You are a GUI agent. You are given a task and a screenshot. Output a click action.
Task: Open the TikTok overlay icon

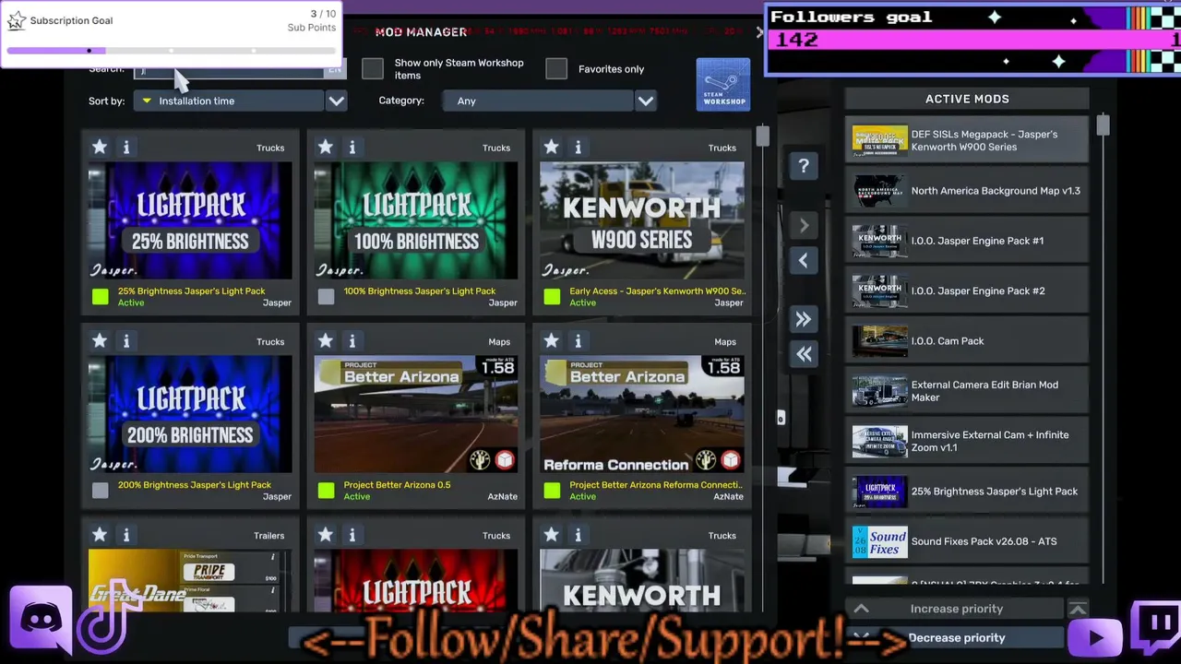coord(107,616)
